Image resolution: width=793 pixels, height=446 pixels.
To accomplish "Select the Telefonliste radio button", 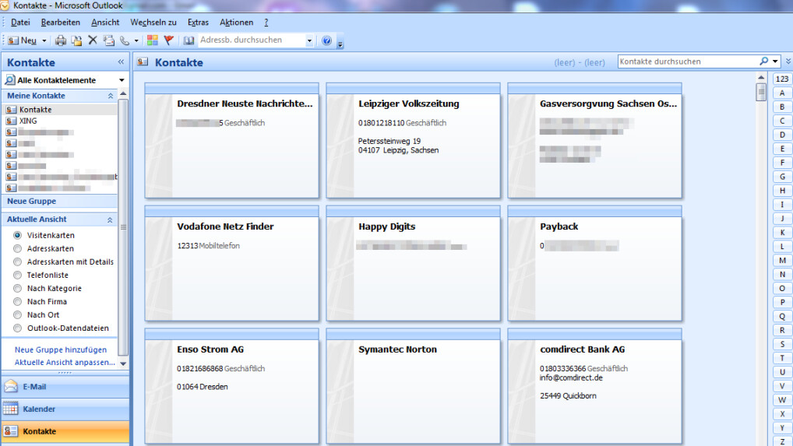I will tap(18, 275).
